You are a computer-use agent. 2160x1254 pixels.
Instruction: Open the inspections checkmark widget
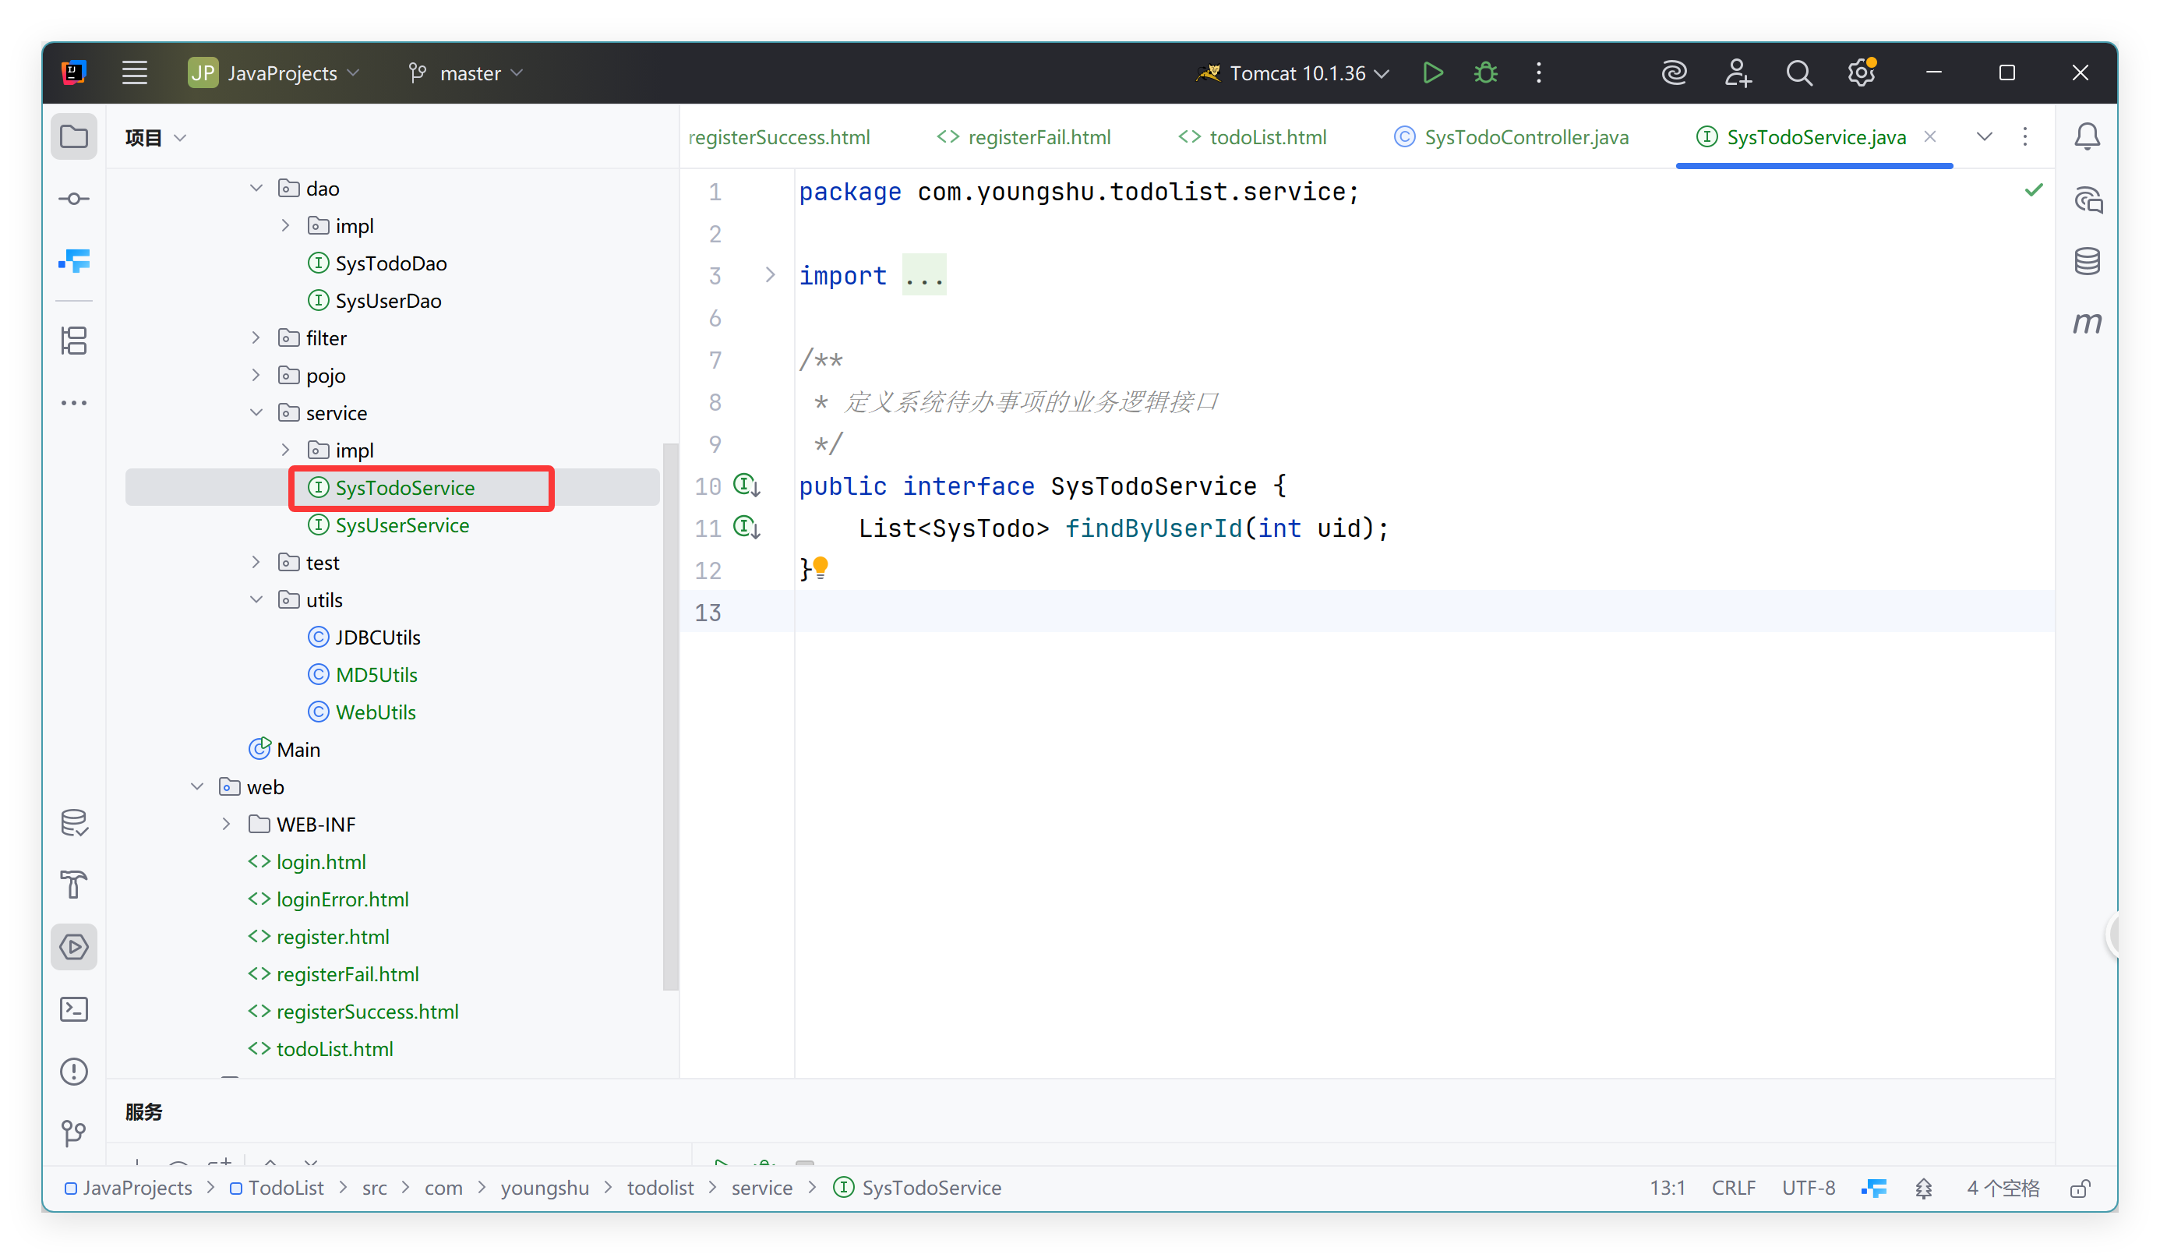(x=2033, y=190)
